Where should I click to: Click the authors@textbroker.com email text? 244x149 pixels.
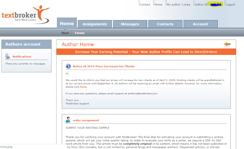coord(143,94)
